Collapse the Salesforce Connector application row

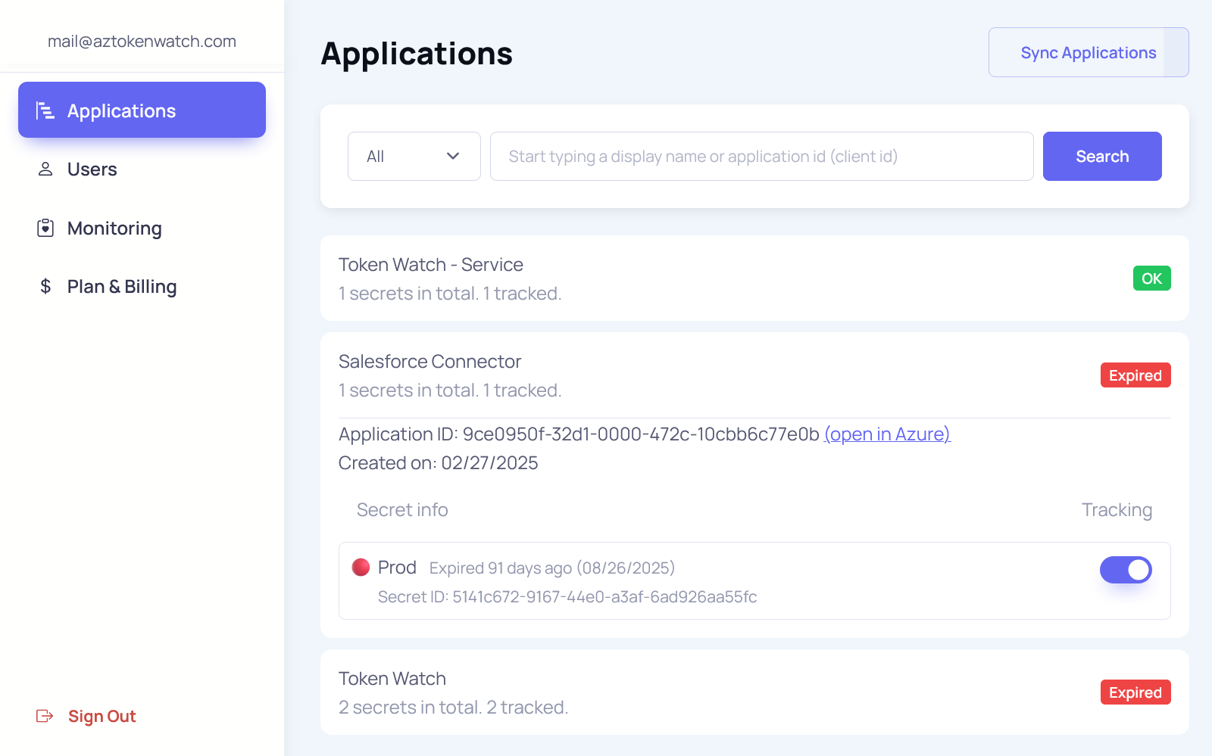[430, 362]
